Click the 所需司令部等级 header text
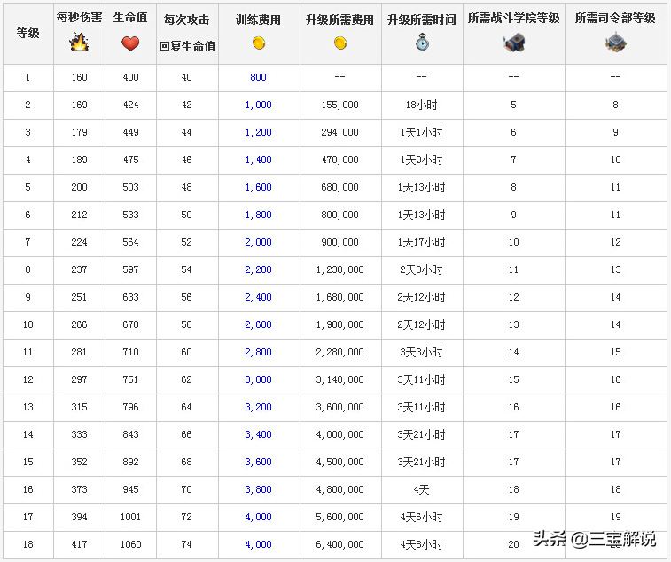 click(615, 18)
